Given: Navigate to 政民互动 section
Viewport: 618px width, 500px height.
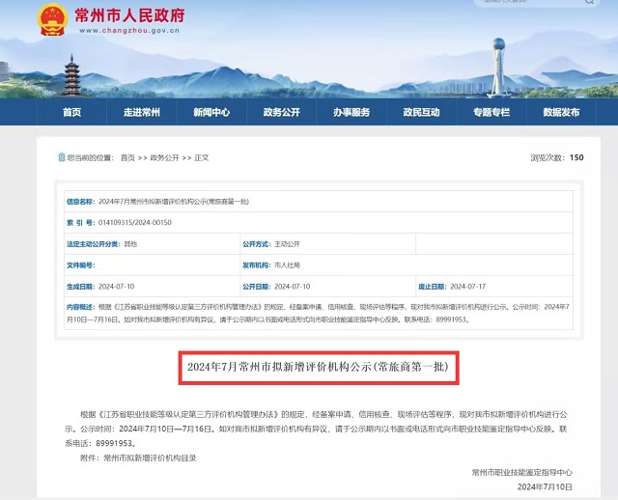Looking at the screenshot, I should (x=421, y=112).
